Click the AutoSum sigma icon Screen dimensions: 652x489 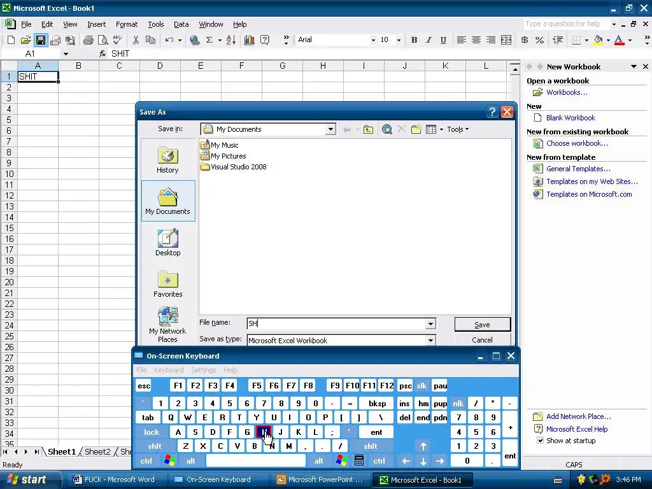(x=209, y=40)
